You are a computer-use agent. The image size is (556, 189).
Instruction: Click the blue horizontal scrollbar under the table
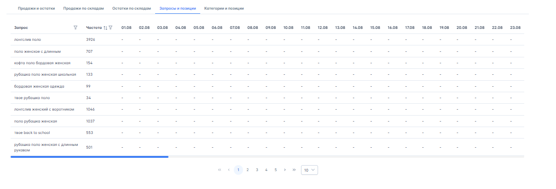tap(89, 157)
